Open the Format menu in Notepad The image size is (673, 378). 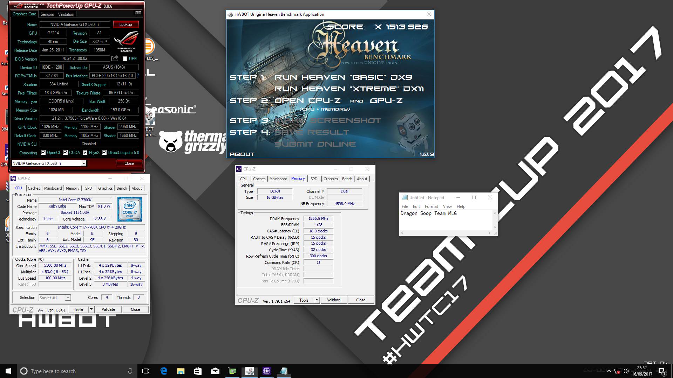pyautogui.click(x=431, y=206)
